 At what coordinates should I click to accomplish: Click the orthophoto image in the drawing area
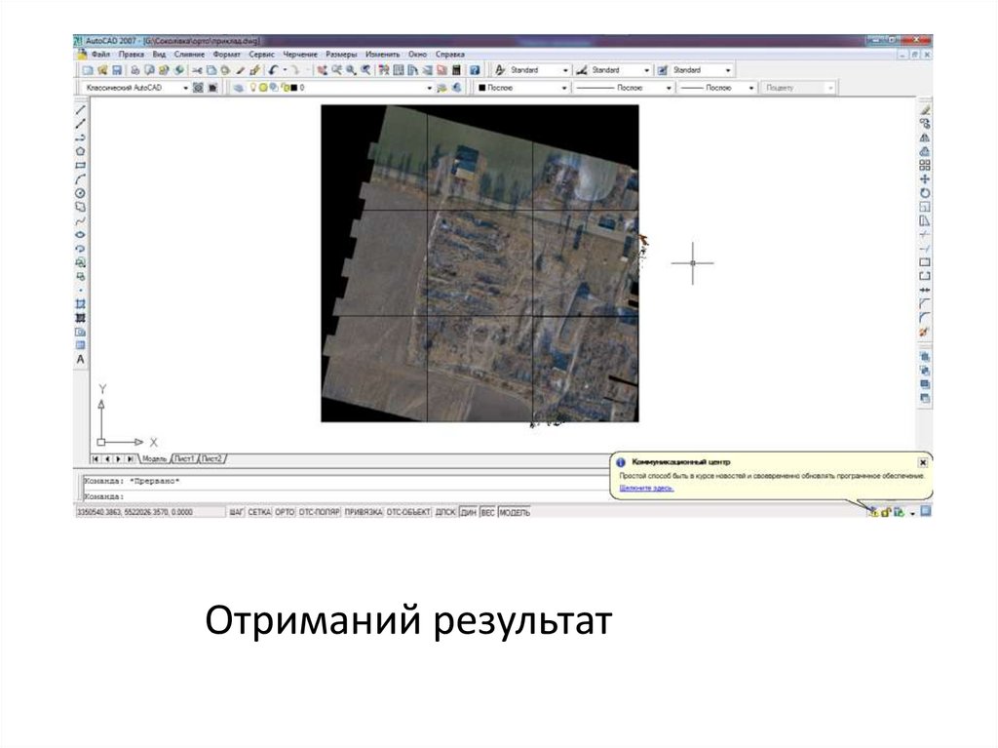(480, 263)
